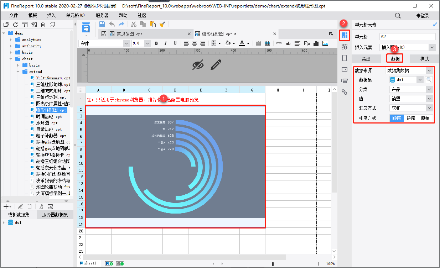Refresh the template file tree
This screenshot has height=268, width=440.
15,25
